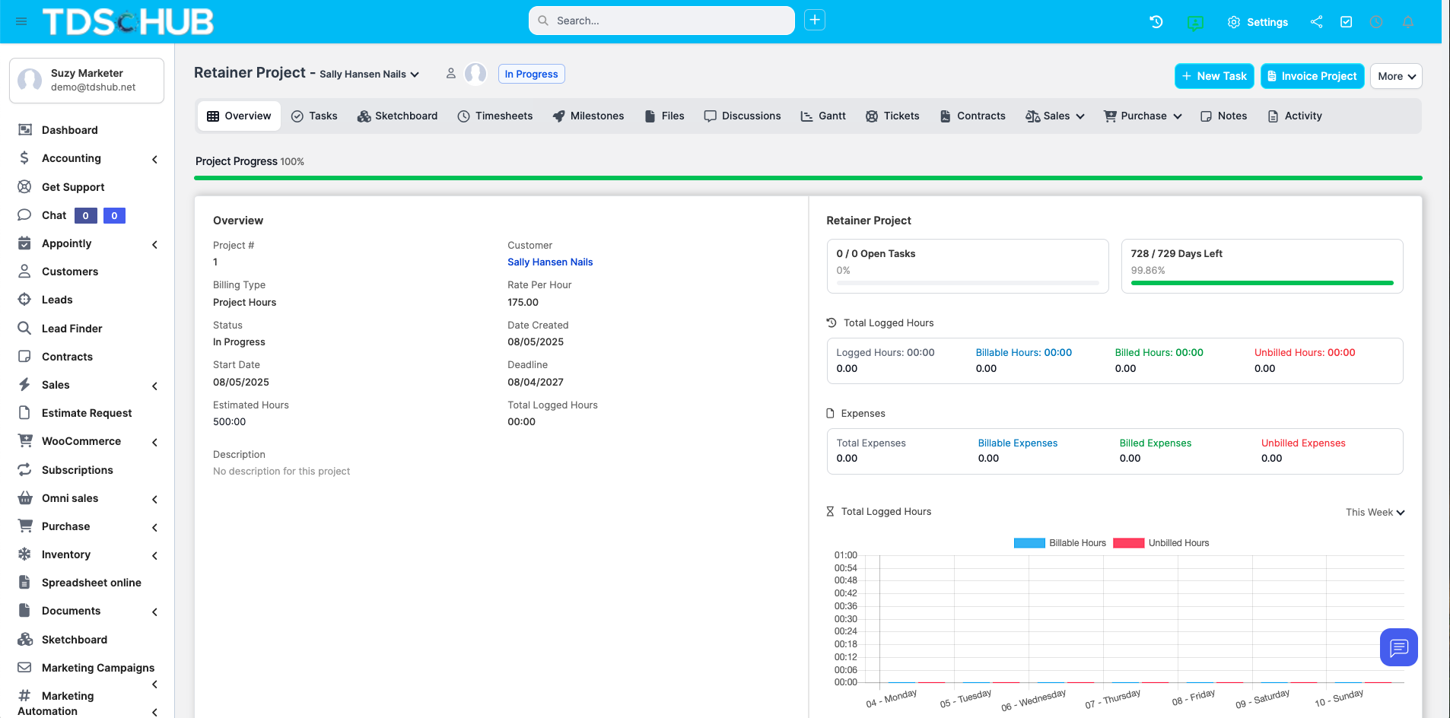The height and width of the screenshot is (718, 1450).
Task: Click the project members person icon
Action: tap(450, 74)
